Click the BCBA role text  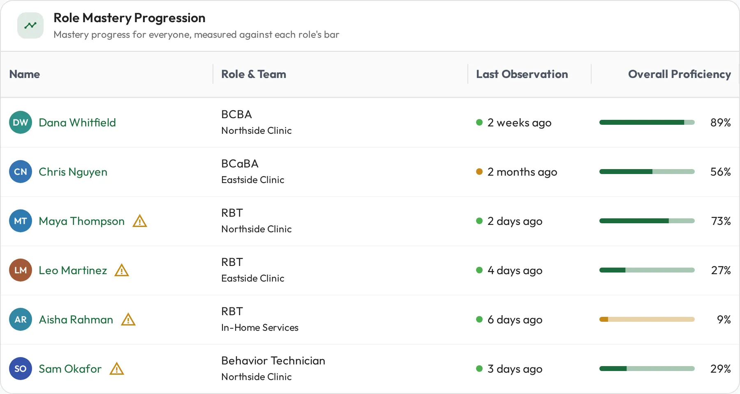(237, 114)
